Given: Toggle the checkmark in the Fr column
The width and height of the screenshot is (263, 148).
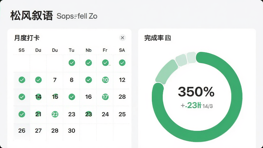Looking at the screenshot, I should tap(105, 63).
